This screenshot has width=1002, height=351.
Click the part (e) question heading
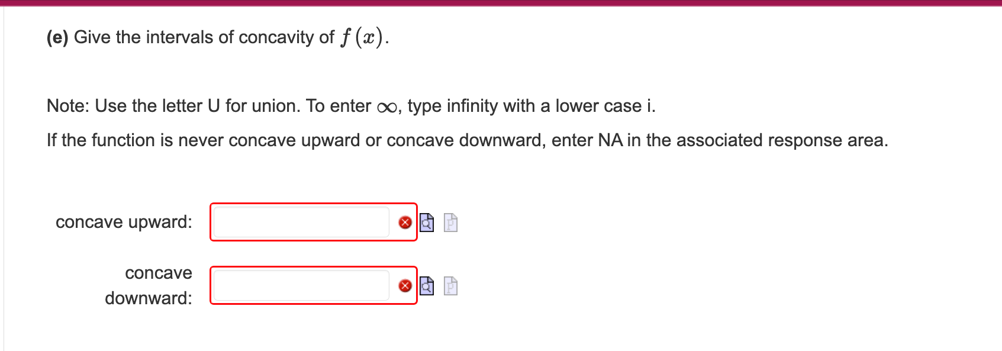[x=216, y=37]
